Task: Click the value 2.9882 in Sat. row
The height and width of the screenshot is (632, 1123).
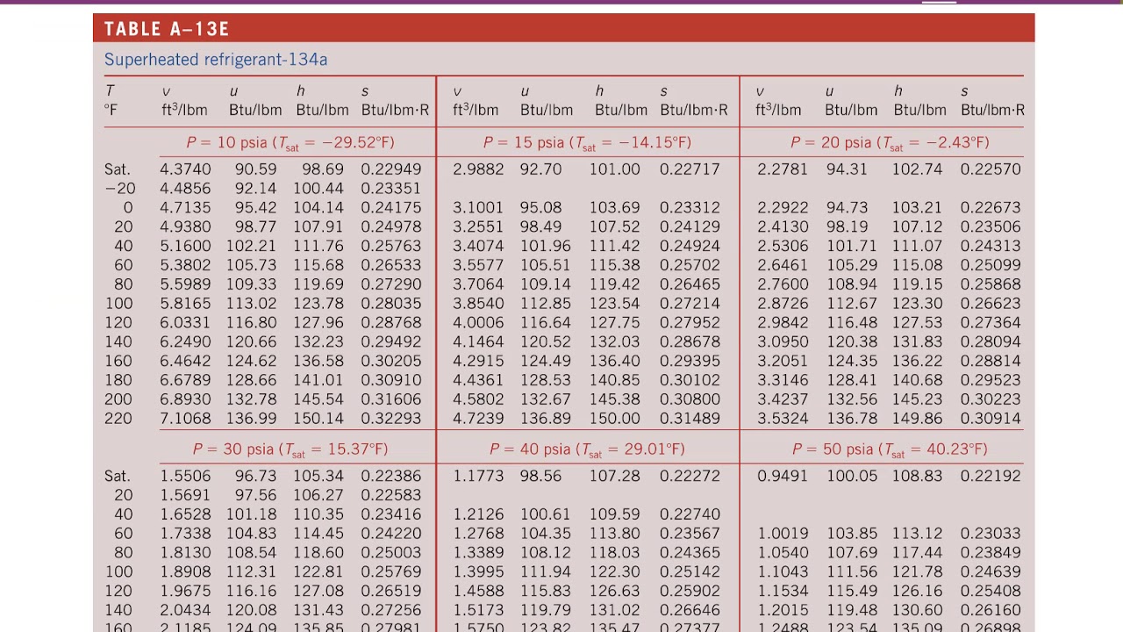Action: (478, 169)
